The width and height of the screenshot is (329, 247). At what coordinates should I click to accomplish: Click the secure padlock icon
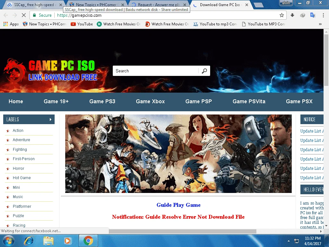pyautogui.click(x=34, y=15)
